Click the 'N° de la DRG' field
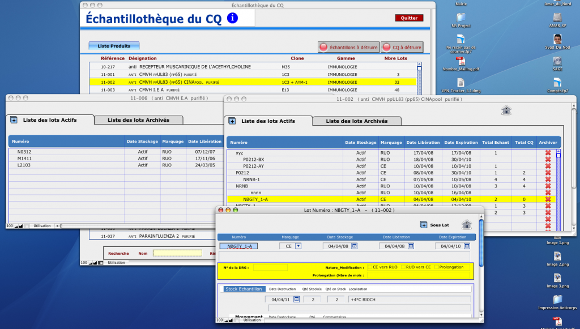 [x=270, y=267]
